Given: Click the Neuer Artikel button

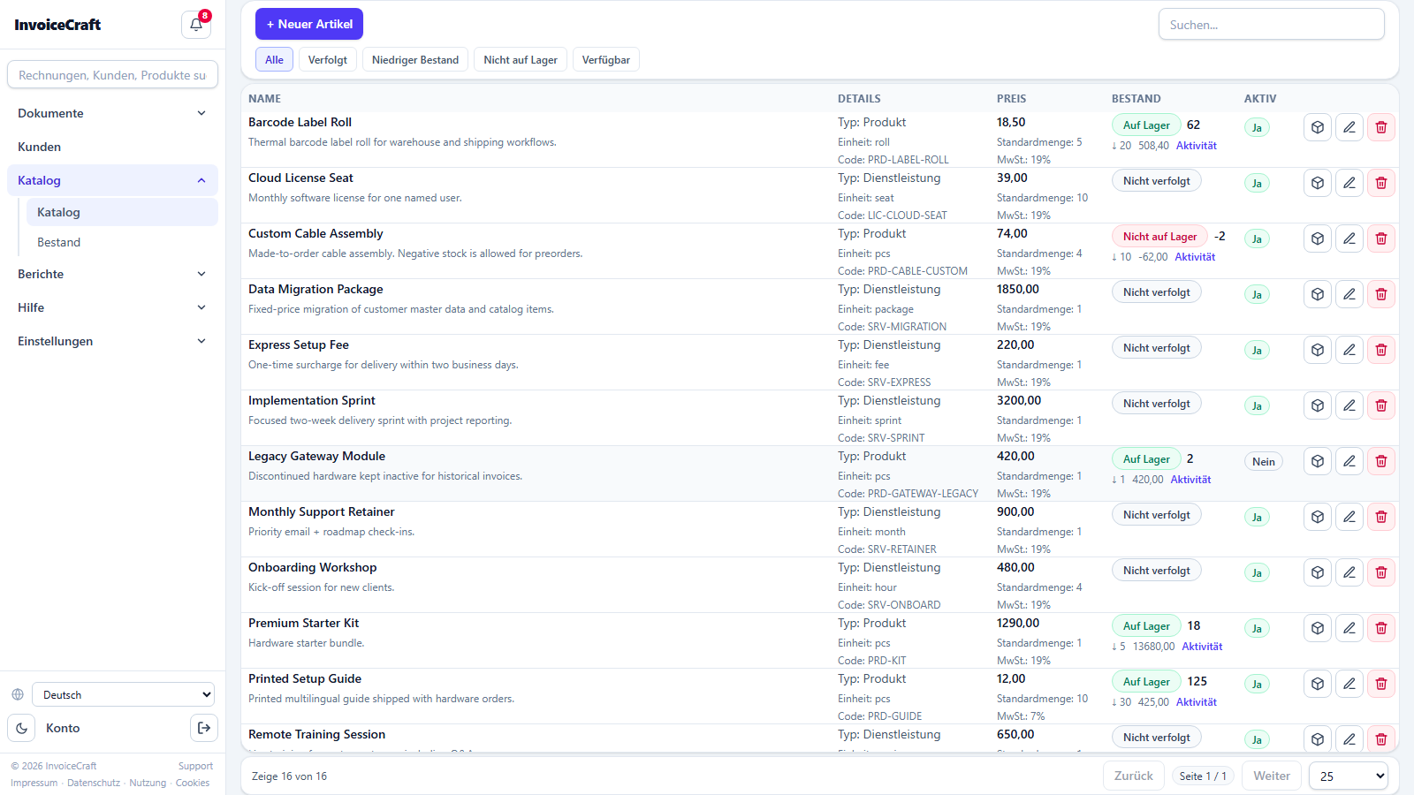Looking at the screenshot, I should (309, 24).
